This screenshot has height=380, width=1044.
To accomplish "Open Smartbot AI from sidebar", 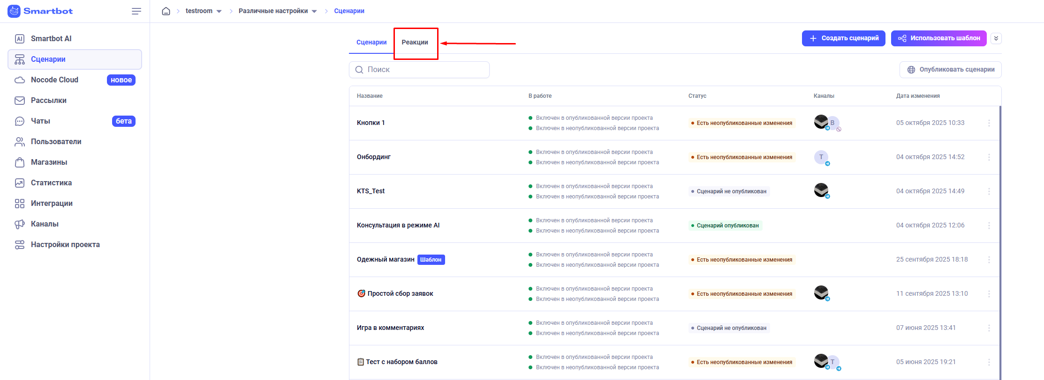I will click(x=51, y=39).
